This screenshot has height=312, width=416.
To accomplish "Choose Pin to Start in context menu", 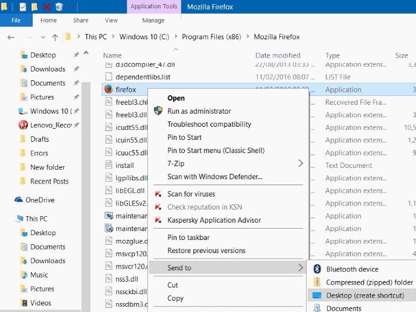I will click(x=184, y=138).
